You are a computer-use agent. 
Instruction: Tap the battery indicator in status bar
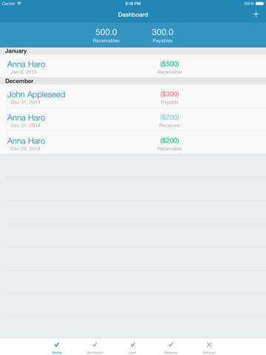point(259,4)
